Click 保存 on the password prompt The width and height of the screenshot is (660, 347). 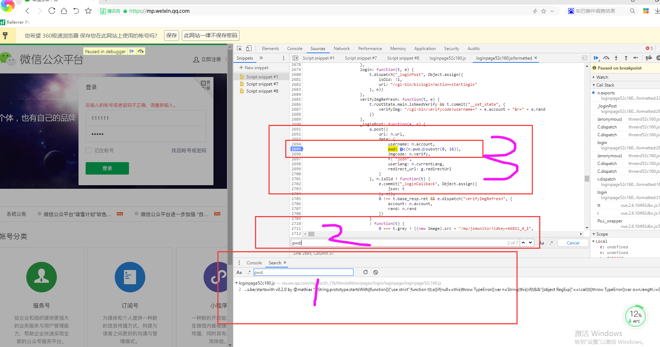[x=172, y=35]
